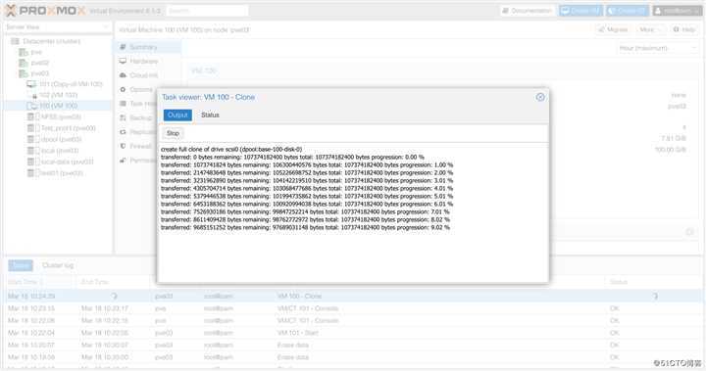Select the VM 100 - Clone task row
Screen dimensions: 706x371
click(353, 297)
